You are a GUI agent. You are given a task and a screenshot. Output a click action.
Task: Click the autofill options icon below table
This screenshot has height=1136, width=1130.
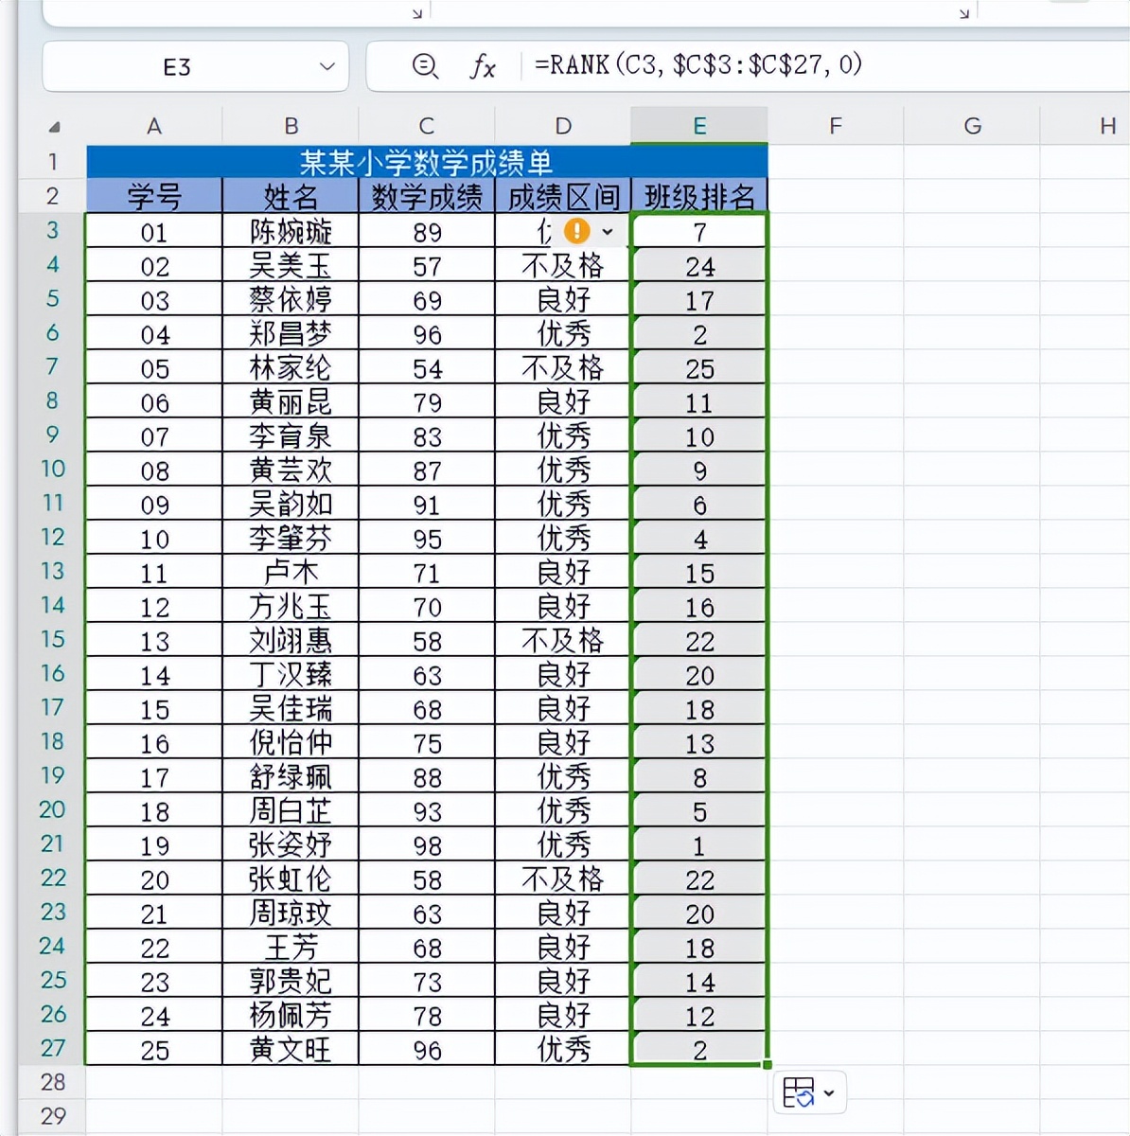point(799,1092)
